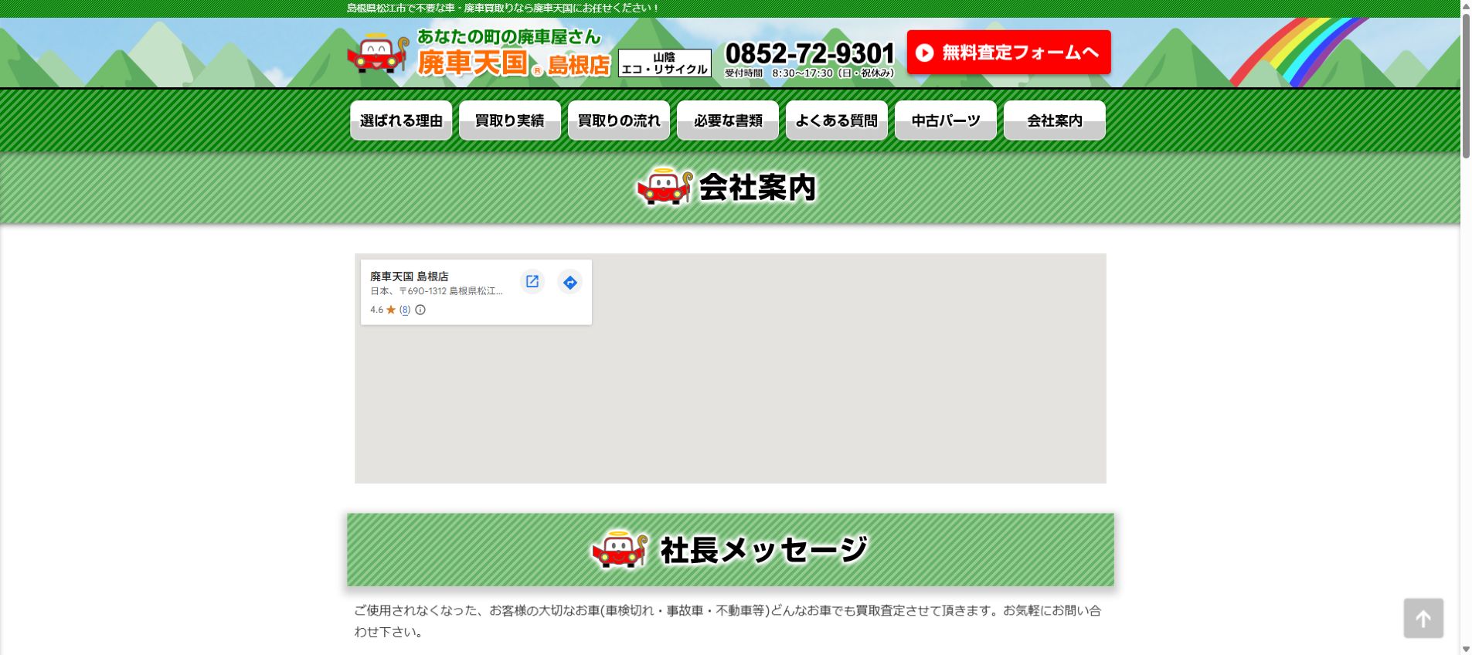Open the 無料査定フォームへ button
Viewport: 1472px width, 655px height.
[x=1008, y=53]
